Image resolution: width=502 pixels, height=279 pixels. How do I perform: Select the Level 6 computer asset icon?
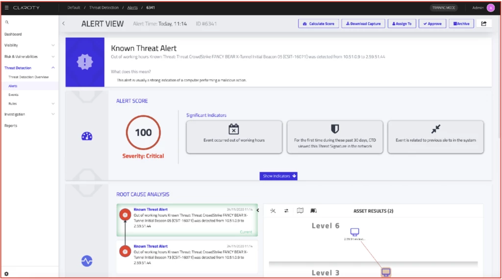pyautogui.click(x=354, y=232)
